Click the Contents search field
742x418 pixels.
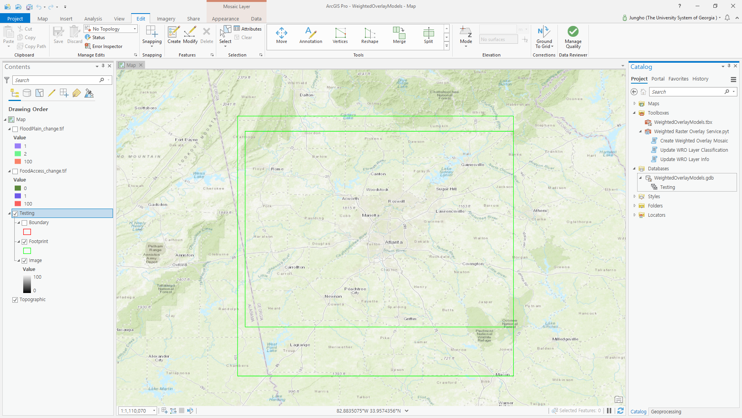coord(62,80)
